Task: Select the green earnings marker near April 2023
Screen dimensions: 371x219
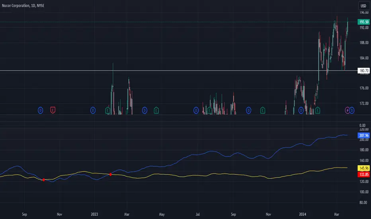Action: pos(156,110)
